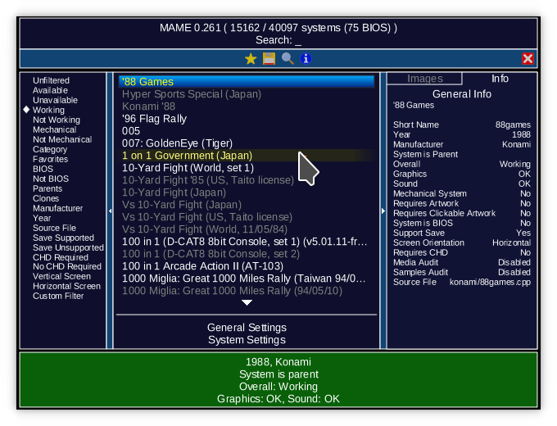The width and height of the screenshot is (557, 426).
Task: Collapse the right info panel arrow
Action: [383, 211]
